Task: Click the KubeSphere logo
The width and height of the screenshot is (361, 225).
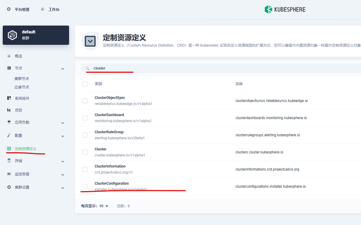Action: (285, 9)
